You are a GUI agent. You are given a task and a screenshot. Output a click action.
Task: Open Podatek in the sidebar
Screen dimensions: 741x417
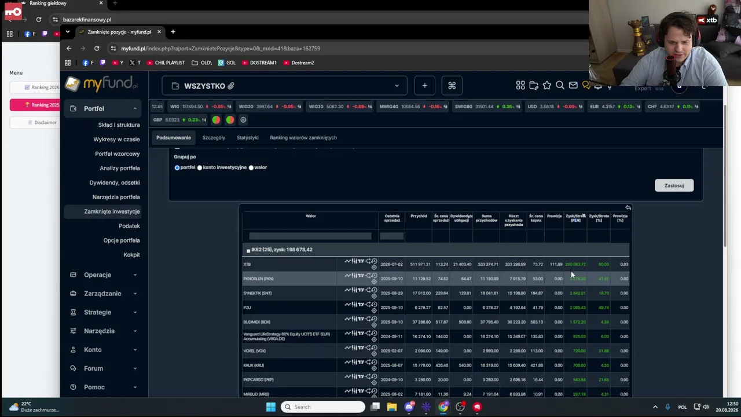(x=129, y=226)
